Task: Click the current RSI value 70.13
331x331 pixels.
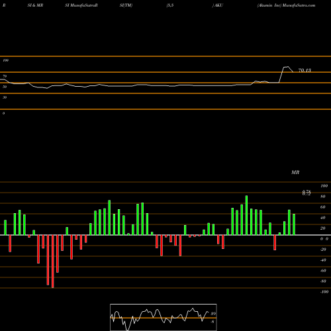Action: coord(305,70)
